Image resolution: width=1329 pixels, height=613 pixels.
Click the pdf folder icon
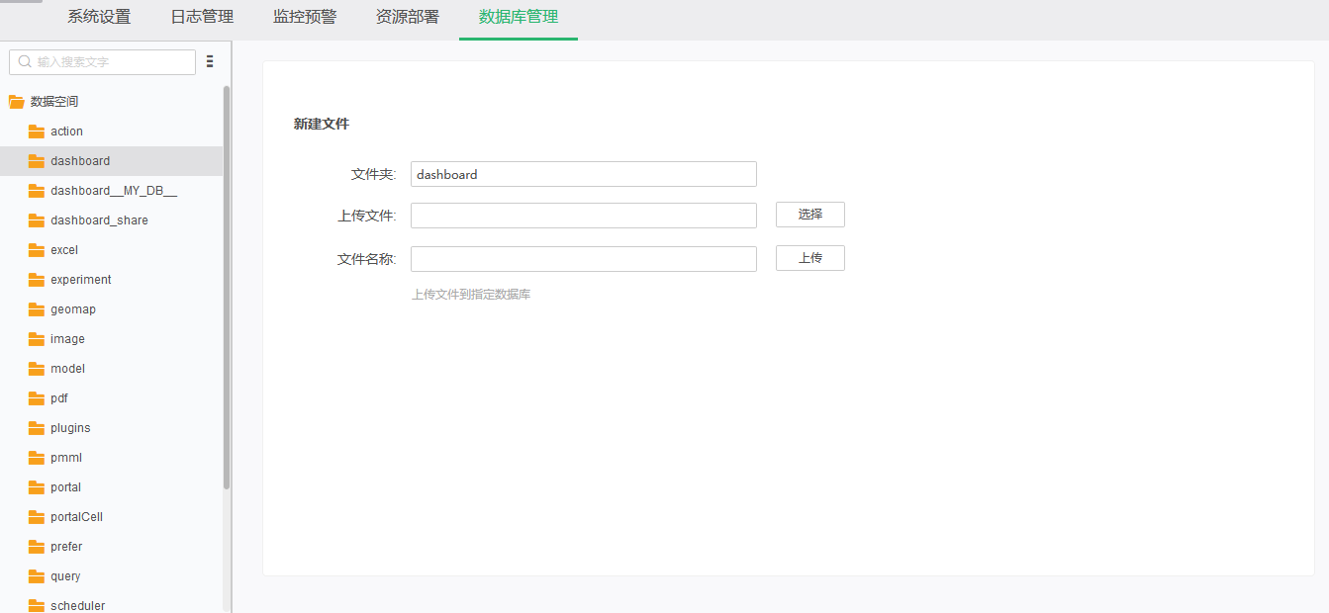pyautogui.click(x=34, y=397)
